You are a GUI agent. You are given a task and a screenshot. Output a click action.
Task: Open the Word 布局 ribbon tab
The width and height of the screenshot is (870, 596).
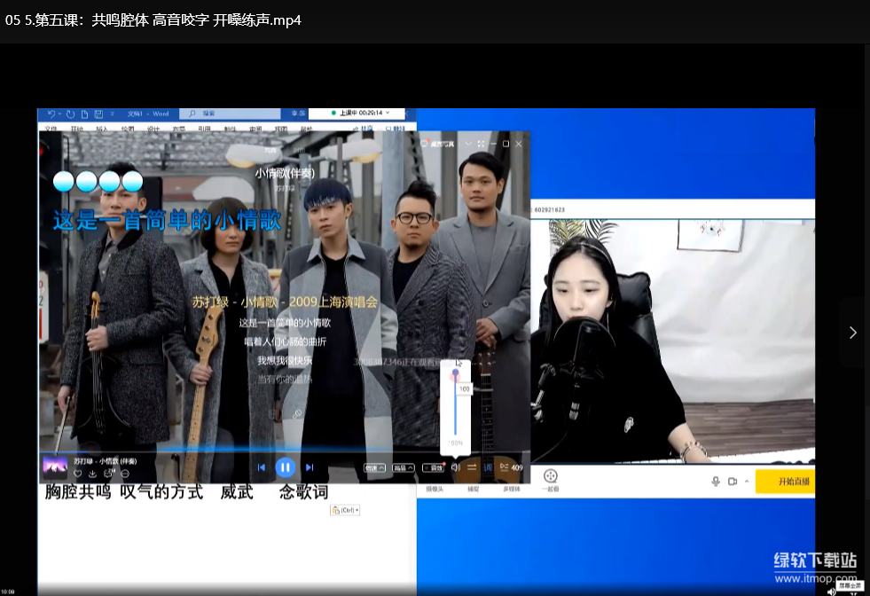coord(178,129)
